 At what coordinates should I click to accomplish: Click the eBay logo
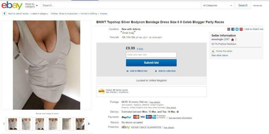(x=12, y=5)
